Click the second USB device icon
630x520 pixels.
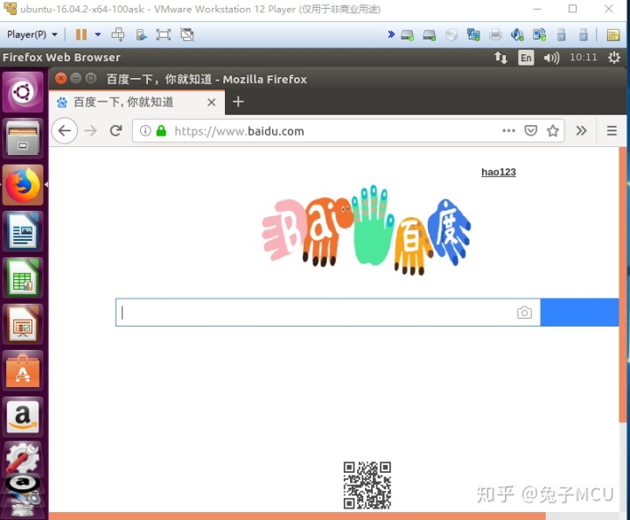583,35
